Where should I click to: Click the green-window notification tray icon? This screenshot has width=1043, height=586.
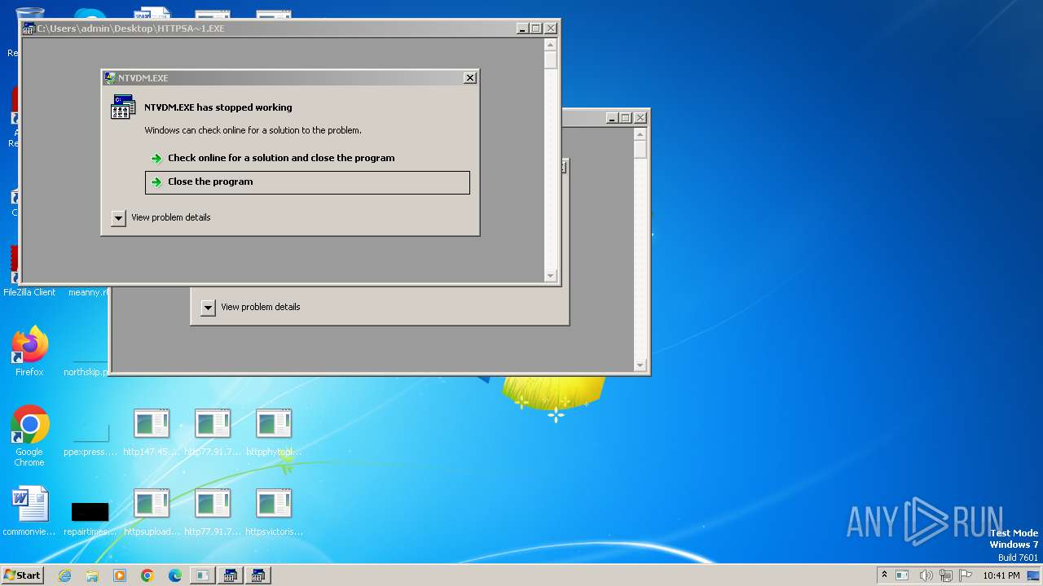coord(902,575)
